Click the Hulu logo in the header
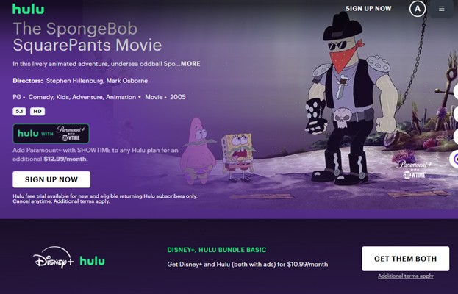The height and width of the screenshot is (294, 458). [29, 9]
